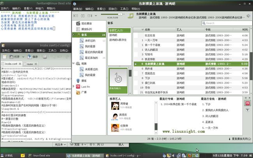Select the 未观看过的 video playlist

(89, 69)
